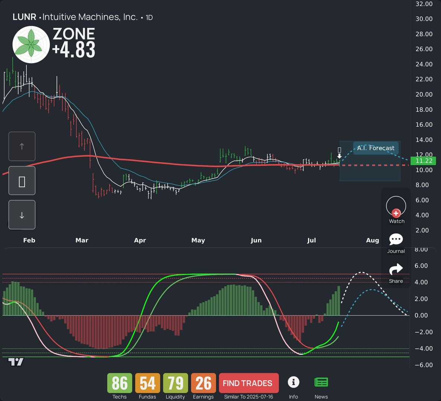The width and height of the screenshot is (441, 401).
Task: Click the May label on time axis
Action: coord(198,240)
